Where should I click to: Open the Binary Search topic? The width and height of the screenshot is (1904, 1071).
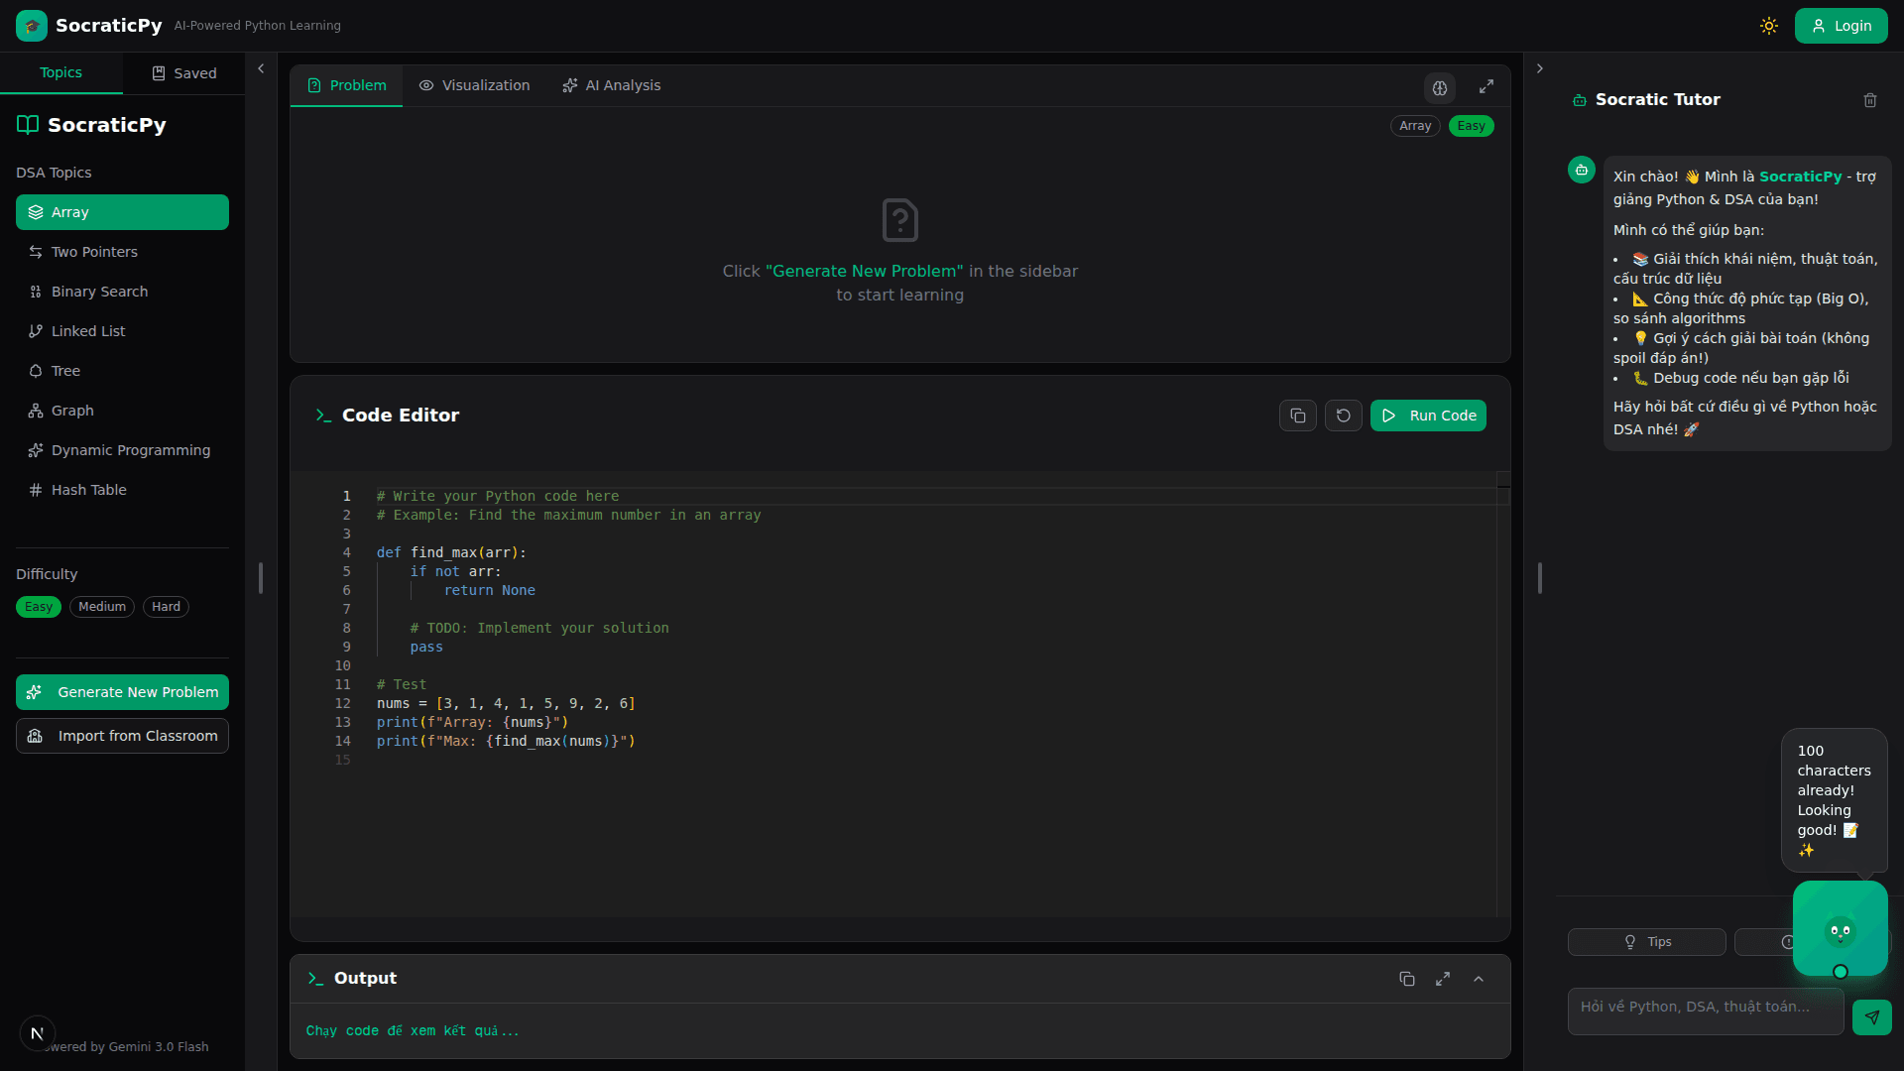99,291
